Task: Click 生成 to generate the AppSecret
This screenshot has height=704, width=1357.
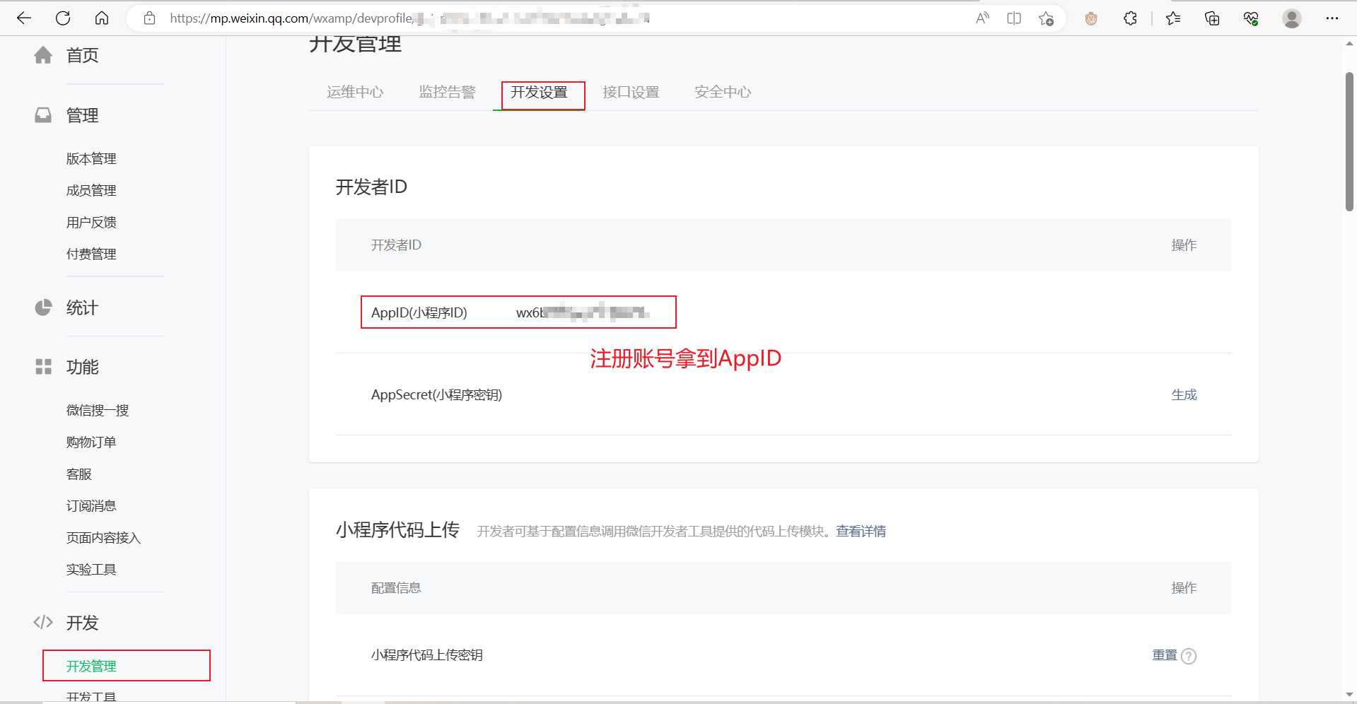Action: [1184, 394]
